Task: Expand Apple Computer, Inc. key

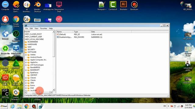Action: (x=26, y=60)
